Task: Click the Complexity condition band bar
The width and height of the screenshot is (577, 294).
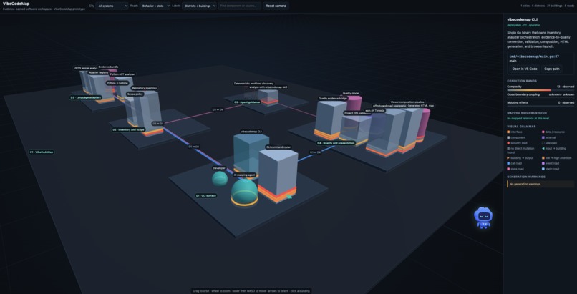Action: tap(540, 90)
